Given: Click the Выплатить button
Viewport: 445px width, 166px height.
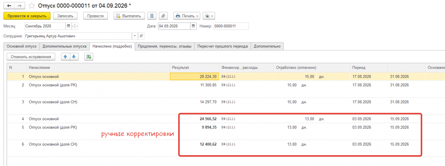Looking at the screenshot, I should (130, 16).
